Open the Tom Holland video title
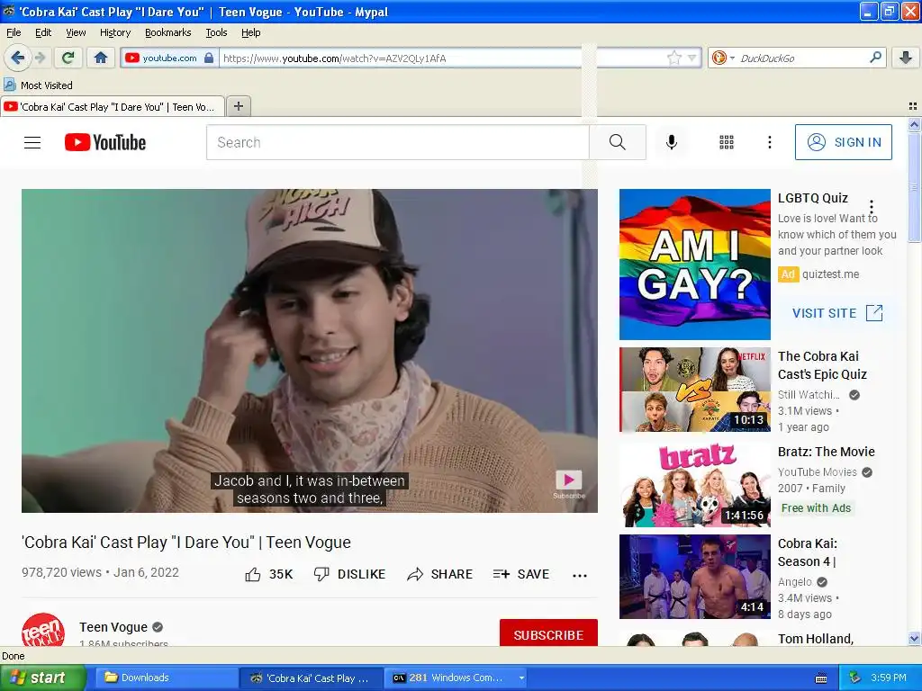 click(x=816, y=639)
